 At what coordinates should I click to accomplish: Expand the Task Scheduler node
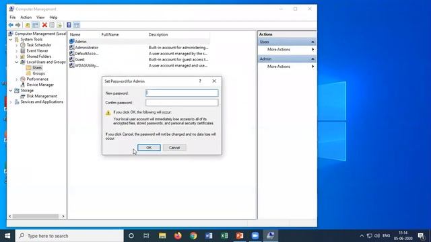click(16, 45)
